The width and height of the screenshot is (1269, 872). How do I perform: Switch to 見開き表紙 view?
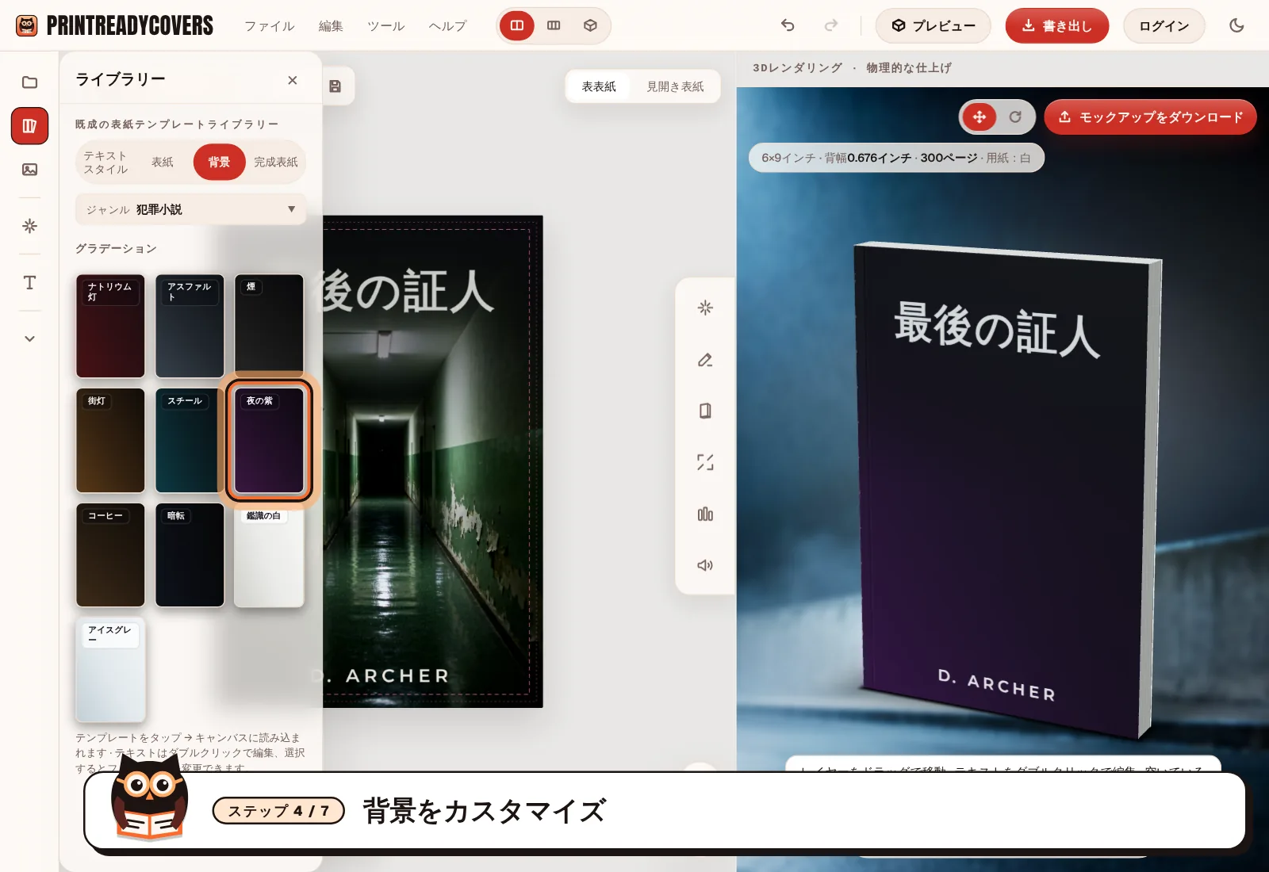675,86
